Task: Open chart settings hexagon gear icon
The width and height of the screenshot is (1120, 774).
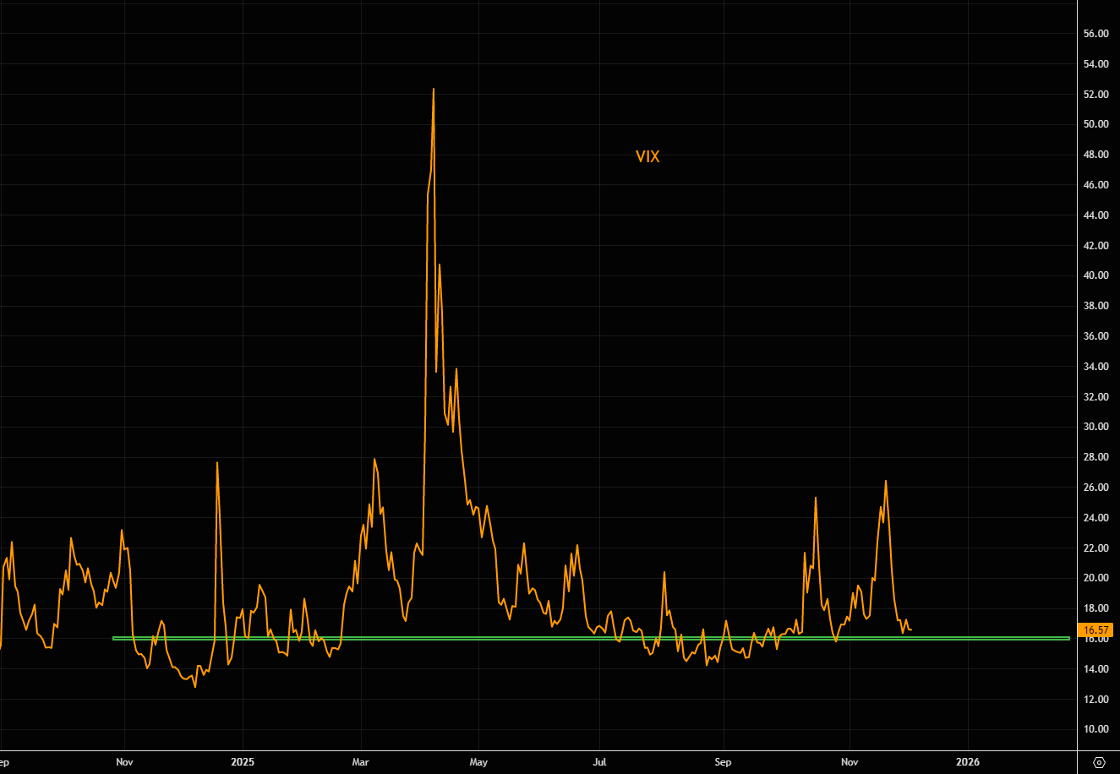Action: [1099, 762]
